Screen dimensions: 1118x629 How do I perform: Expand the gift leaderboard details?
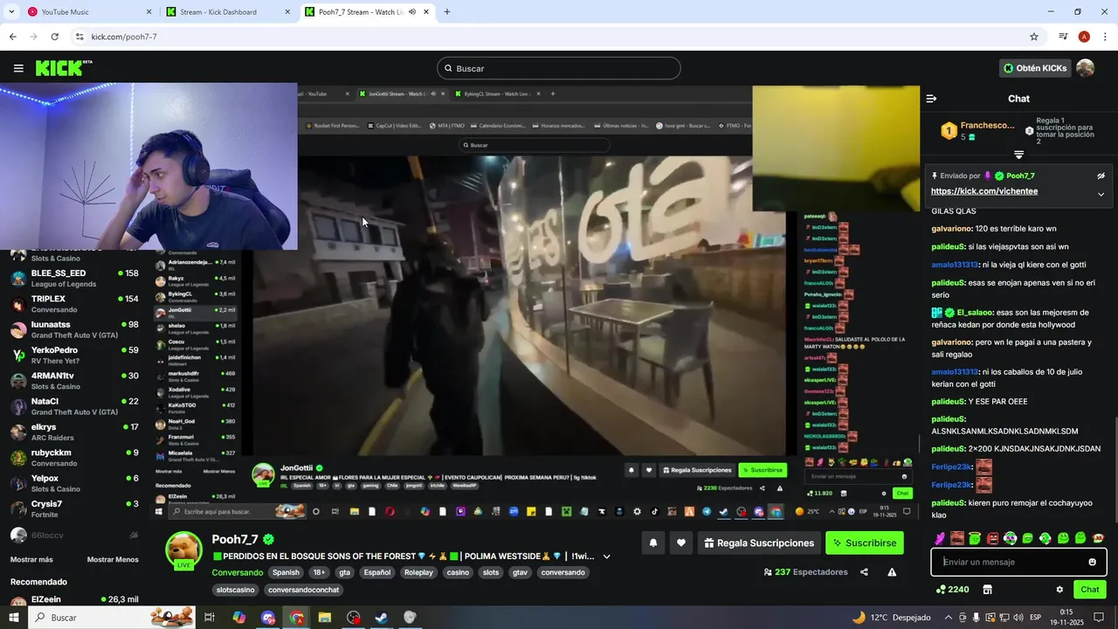point(1018,155)
